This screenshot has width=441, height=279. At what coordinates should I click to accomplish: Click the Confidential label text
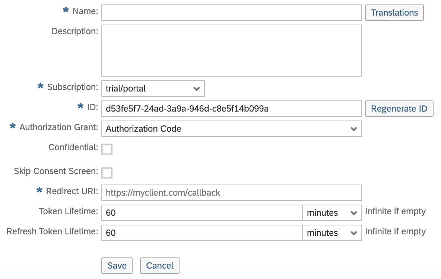pyautogui.click(x=73, y=147)
